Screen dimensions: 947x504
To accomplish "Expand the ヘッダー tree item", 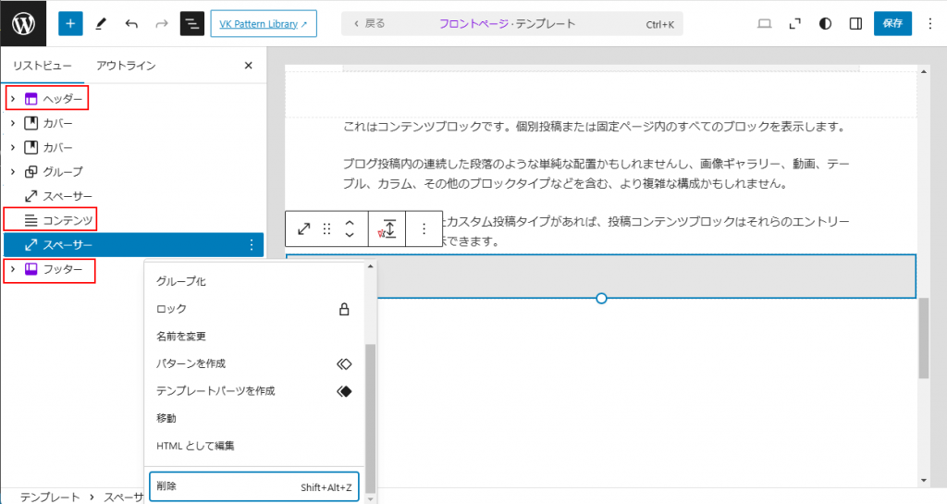I will point(13,99).
